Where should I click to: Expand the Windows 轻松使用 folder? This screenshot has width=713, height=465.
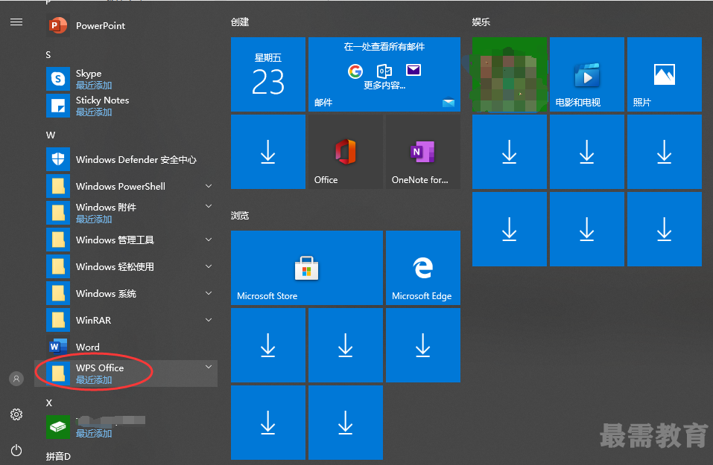[209, 266]
